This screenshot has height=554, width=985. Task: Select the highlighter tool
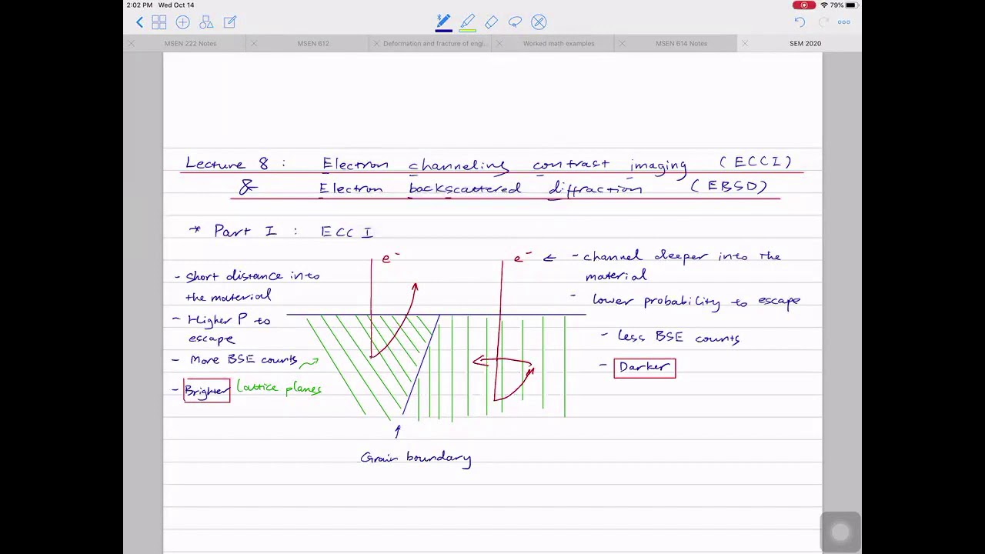pos(468,22)
